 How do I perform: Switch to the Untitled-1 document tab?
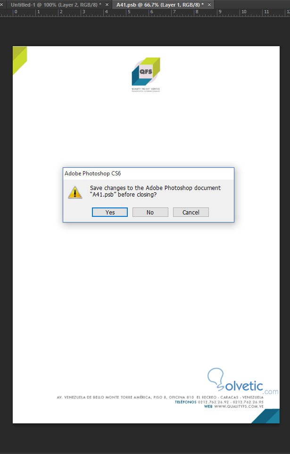tap(56, 5)
